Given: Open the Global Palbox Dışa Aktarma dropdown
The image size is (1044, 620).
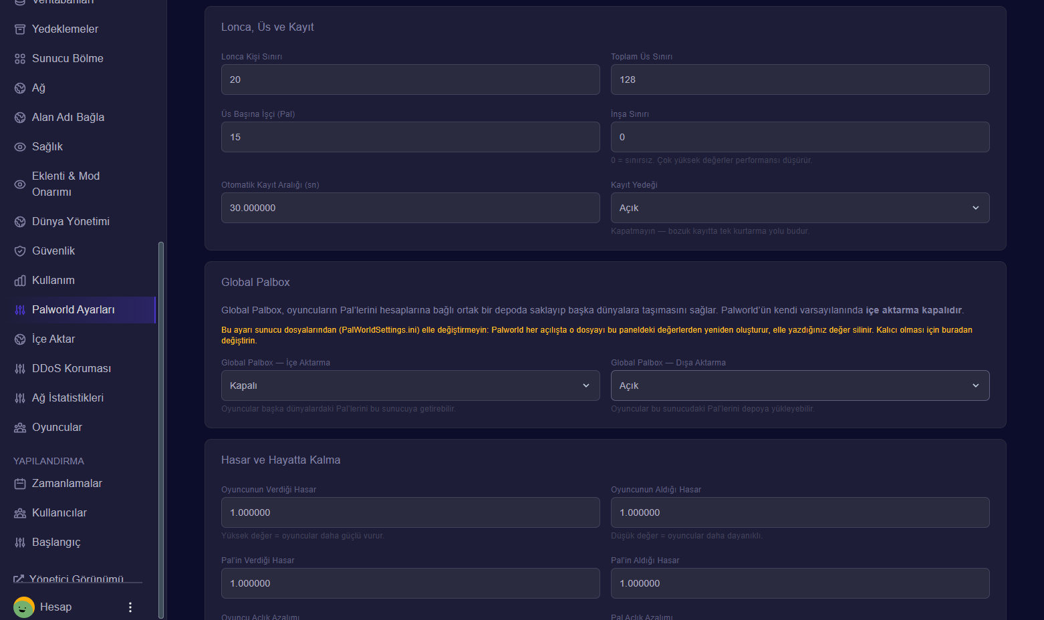Looking at the screenshot, I should pyautogui.click(x=800, y=385).
